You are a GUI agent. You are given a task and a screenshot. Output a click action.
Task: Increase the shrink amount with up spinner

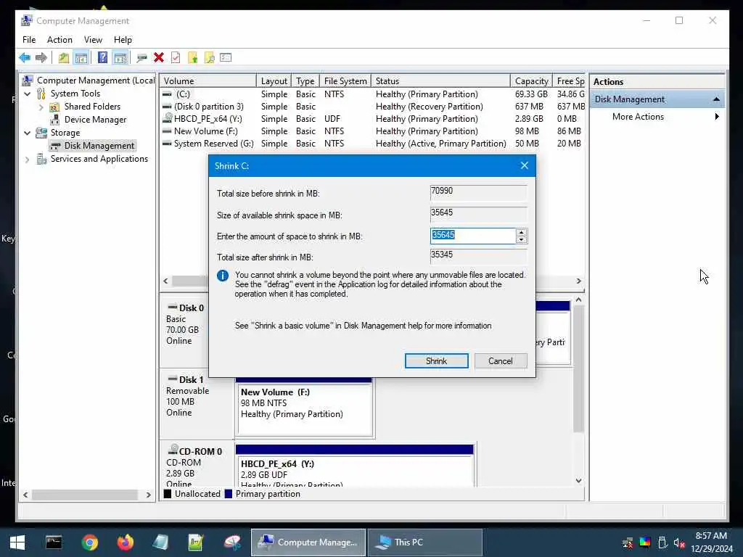[x=521, y=233]
